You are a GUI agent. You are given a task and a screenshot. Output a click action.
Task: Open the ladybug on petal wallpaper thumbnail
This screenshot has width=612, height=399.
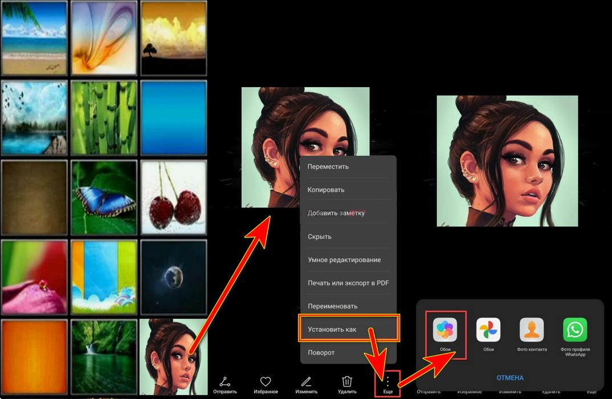(34, 277)
